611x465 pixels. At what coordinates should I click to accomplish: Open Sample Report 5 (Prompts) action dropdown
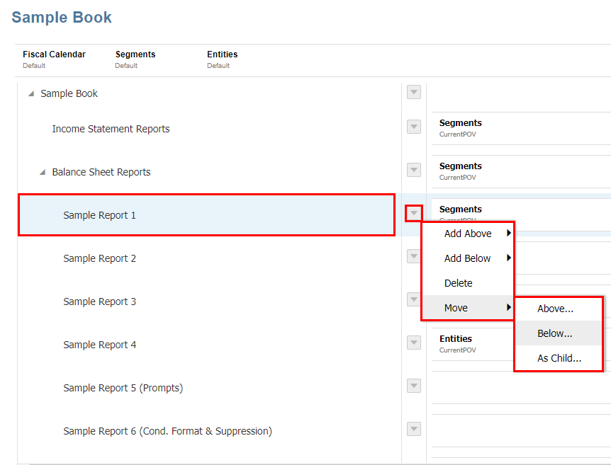point(414,386)
